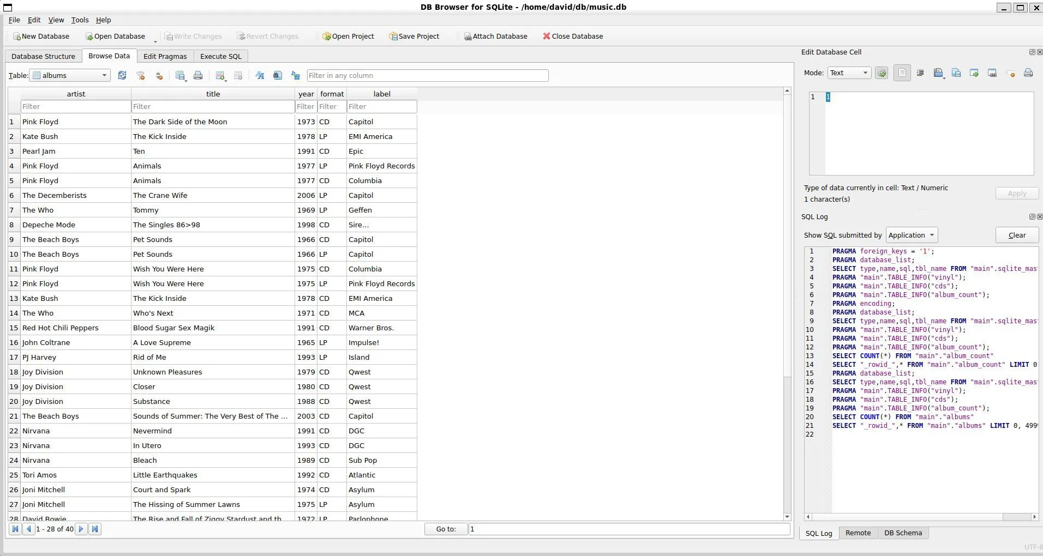
Task: Toggle automatic mode switching in cell editor
Action: click(882, 73)
